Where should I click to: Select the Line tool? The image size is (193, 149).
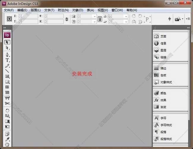(x=7, y=71)
